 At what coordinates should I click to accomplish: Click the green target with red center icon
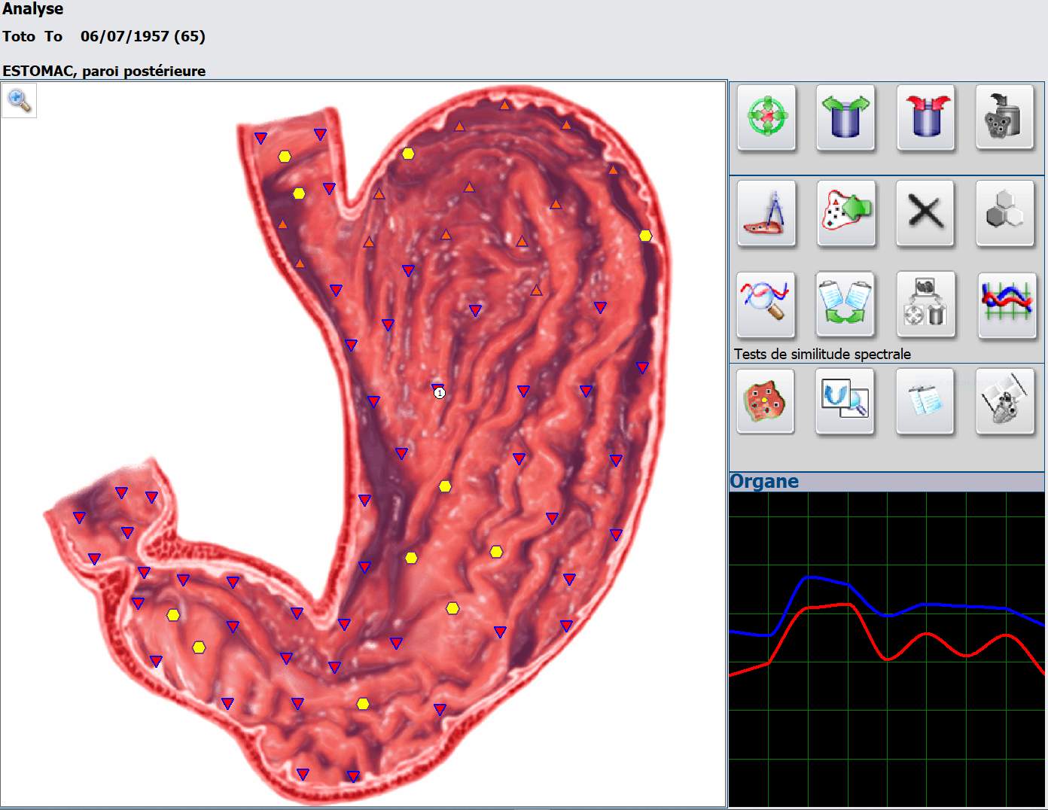click(x=766, y=118)
